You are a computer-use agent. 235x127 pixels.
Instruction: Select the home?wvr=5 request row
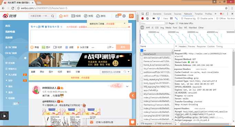(x=156, y=54)
